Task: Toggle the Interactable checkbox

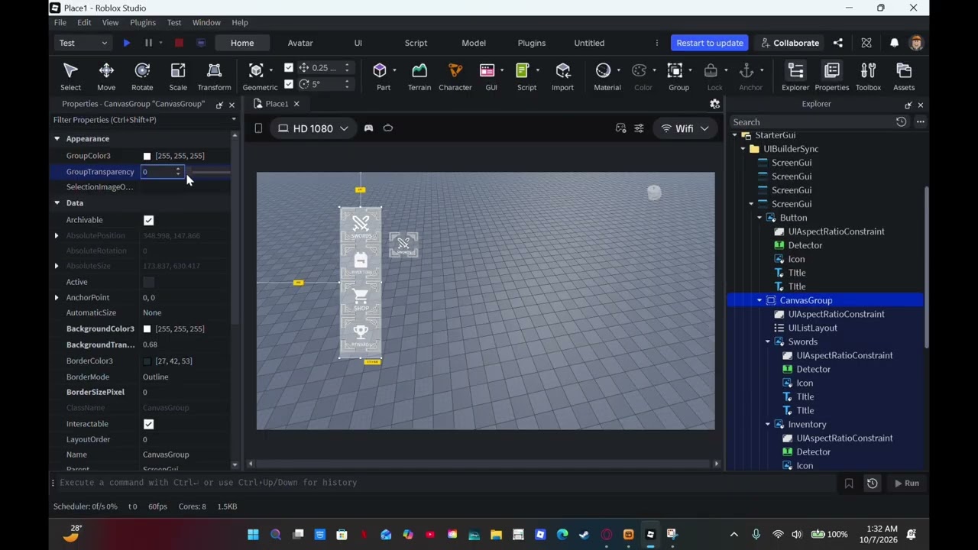Action: tap(148, 424)
